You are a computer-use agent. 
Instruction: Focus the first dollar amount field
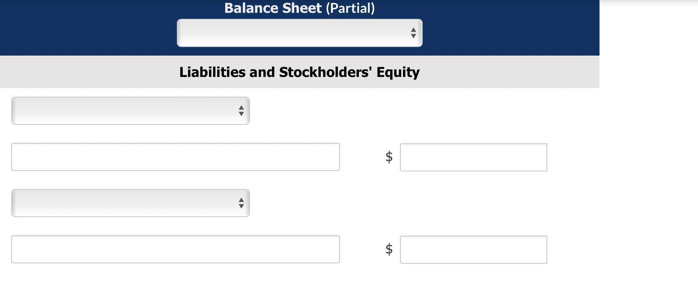pos(474,157)
